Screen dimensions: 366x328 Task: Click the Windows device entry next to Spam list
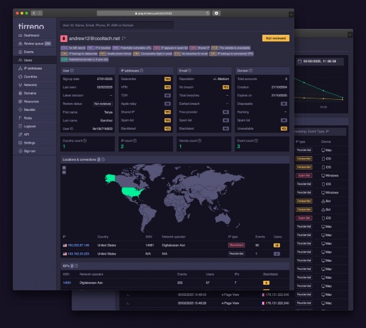pyautogui.click(x=330, y=176)
